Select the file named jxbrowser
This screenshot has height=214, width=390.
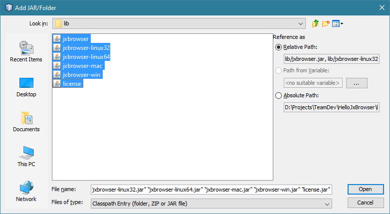click(76, 39)
